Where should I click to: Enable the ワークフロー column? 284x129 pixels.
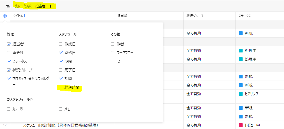point(113,53)
